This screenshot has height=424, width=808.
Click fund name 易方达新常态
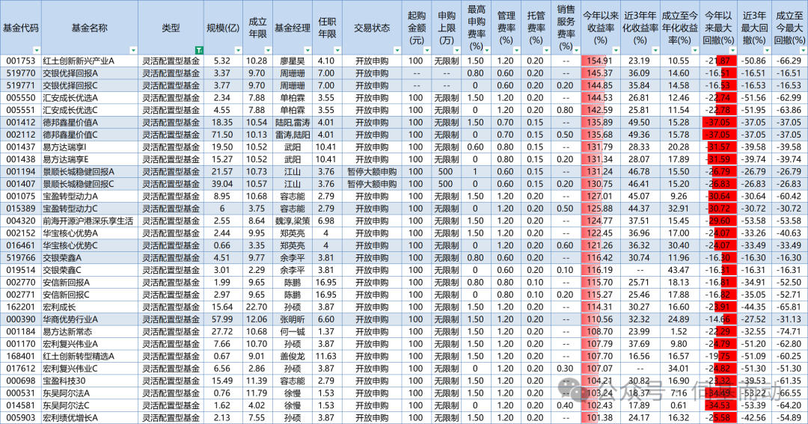pos(67,332)
